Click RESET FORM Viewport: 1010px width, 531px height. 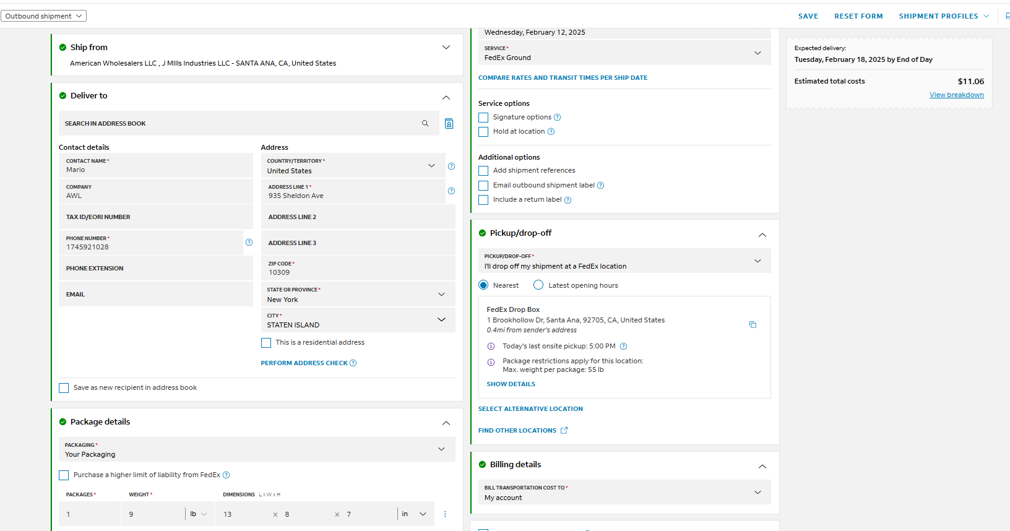[858, 16]
